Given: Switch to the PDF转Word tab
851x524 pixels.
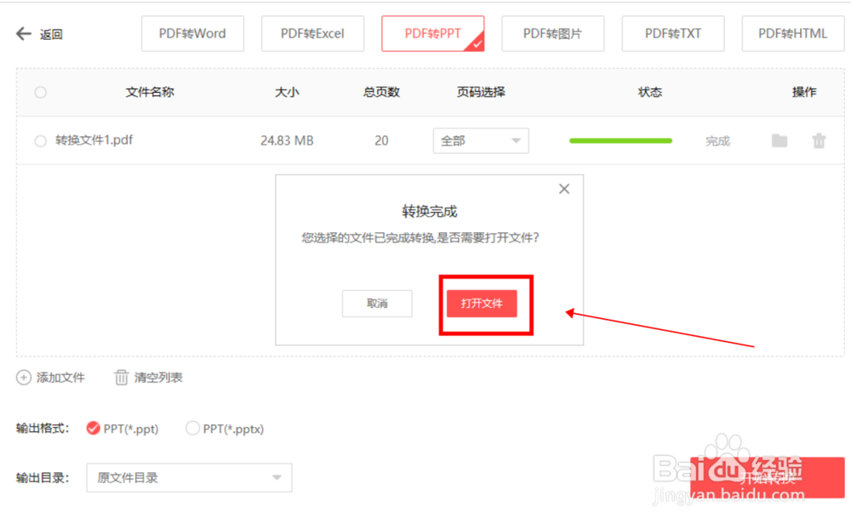Looking at the screenshot, I should click(192, 34).
